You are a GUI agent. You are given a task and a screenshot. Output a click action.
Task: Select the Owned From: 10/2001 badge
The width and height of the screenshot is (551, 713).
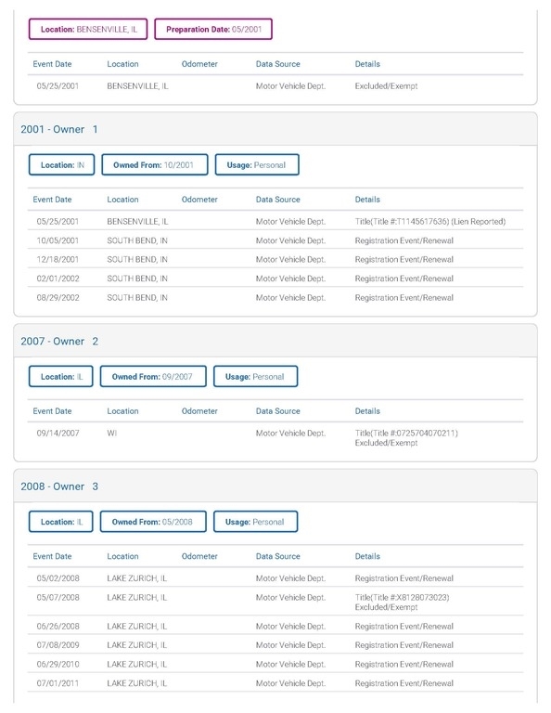(154, 164)
